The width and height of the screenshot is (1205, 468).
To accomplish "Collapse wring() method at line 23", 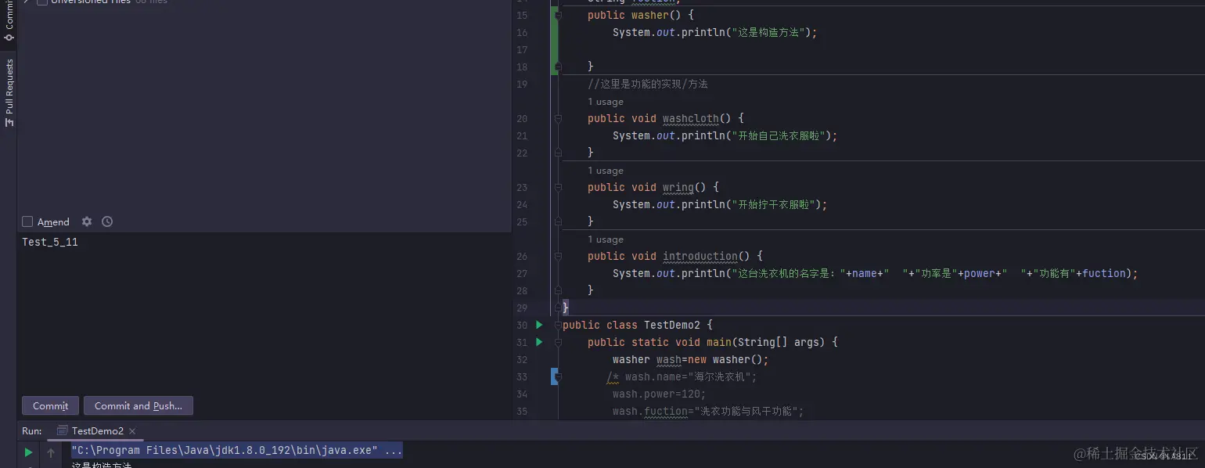I will point(558,187).
